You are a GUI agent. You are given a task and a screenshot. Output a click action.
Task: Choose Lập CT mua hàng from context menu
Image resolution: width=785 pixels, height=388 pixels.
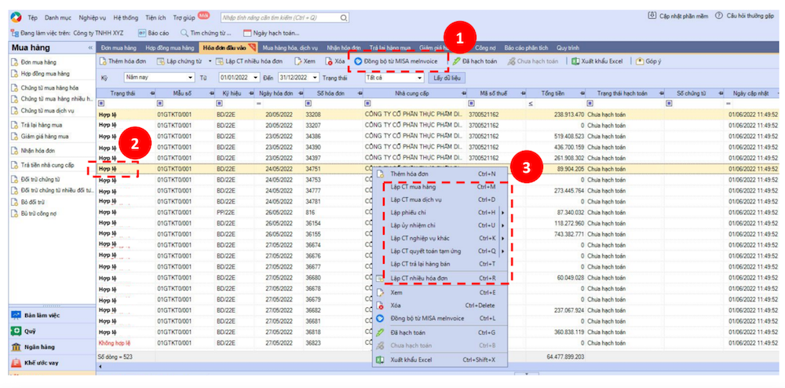click(413, 187)
